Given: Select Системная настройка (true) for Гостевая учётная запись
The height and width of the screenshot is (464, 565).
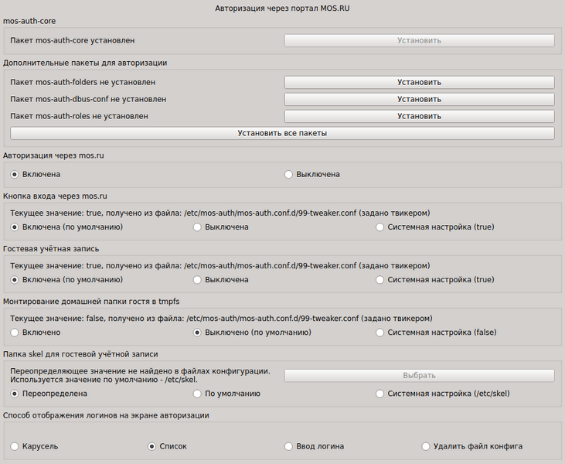Looking at the screenshot, I should click(380, 280).
